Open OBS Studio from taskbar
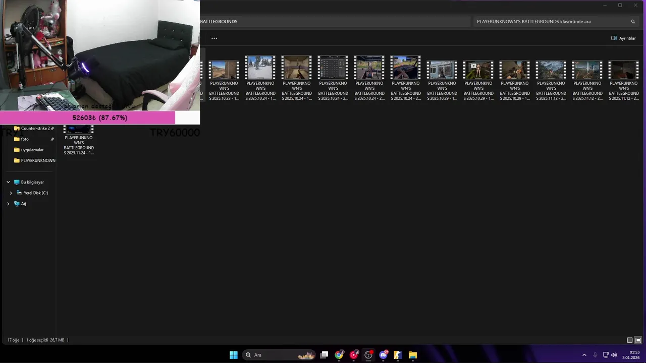This screenshot has height=363, width=646. pos(368,355)
